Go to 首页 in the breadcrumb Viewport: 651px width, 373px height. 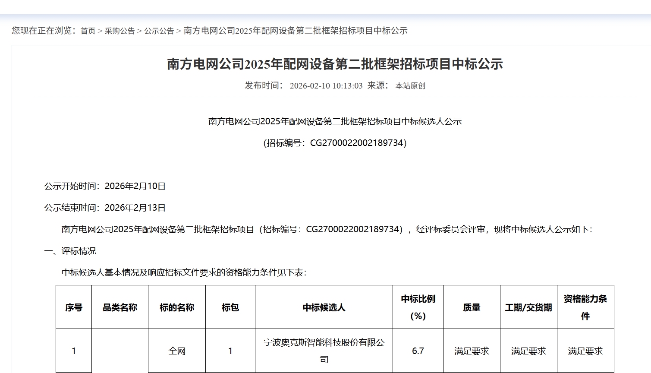pos(88,31)
